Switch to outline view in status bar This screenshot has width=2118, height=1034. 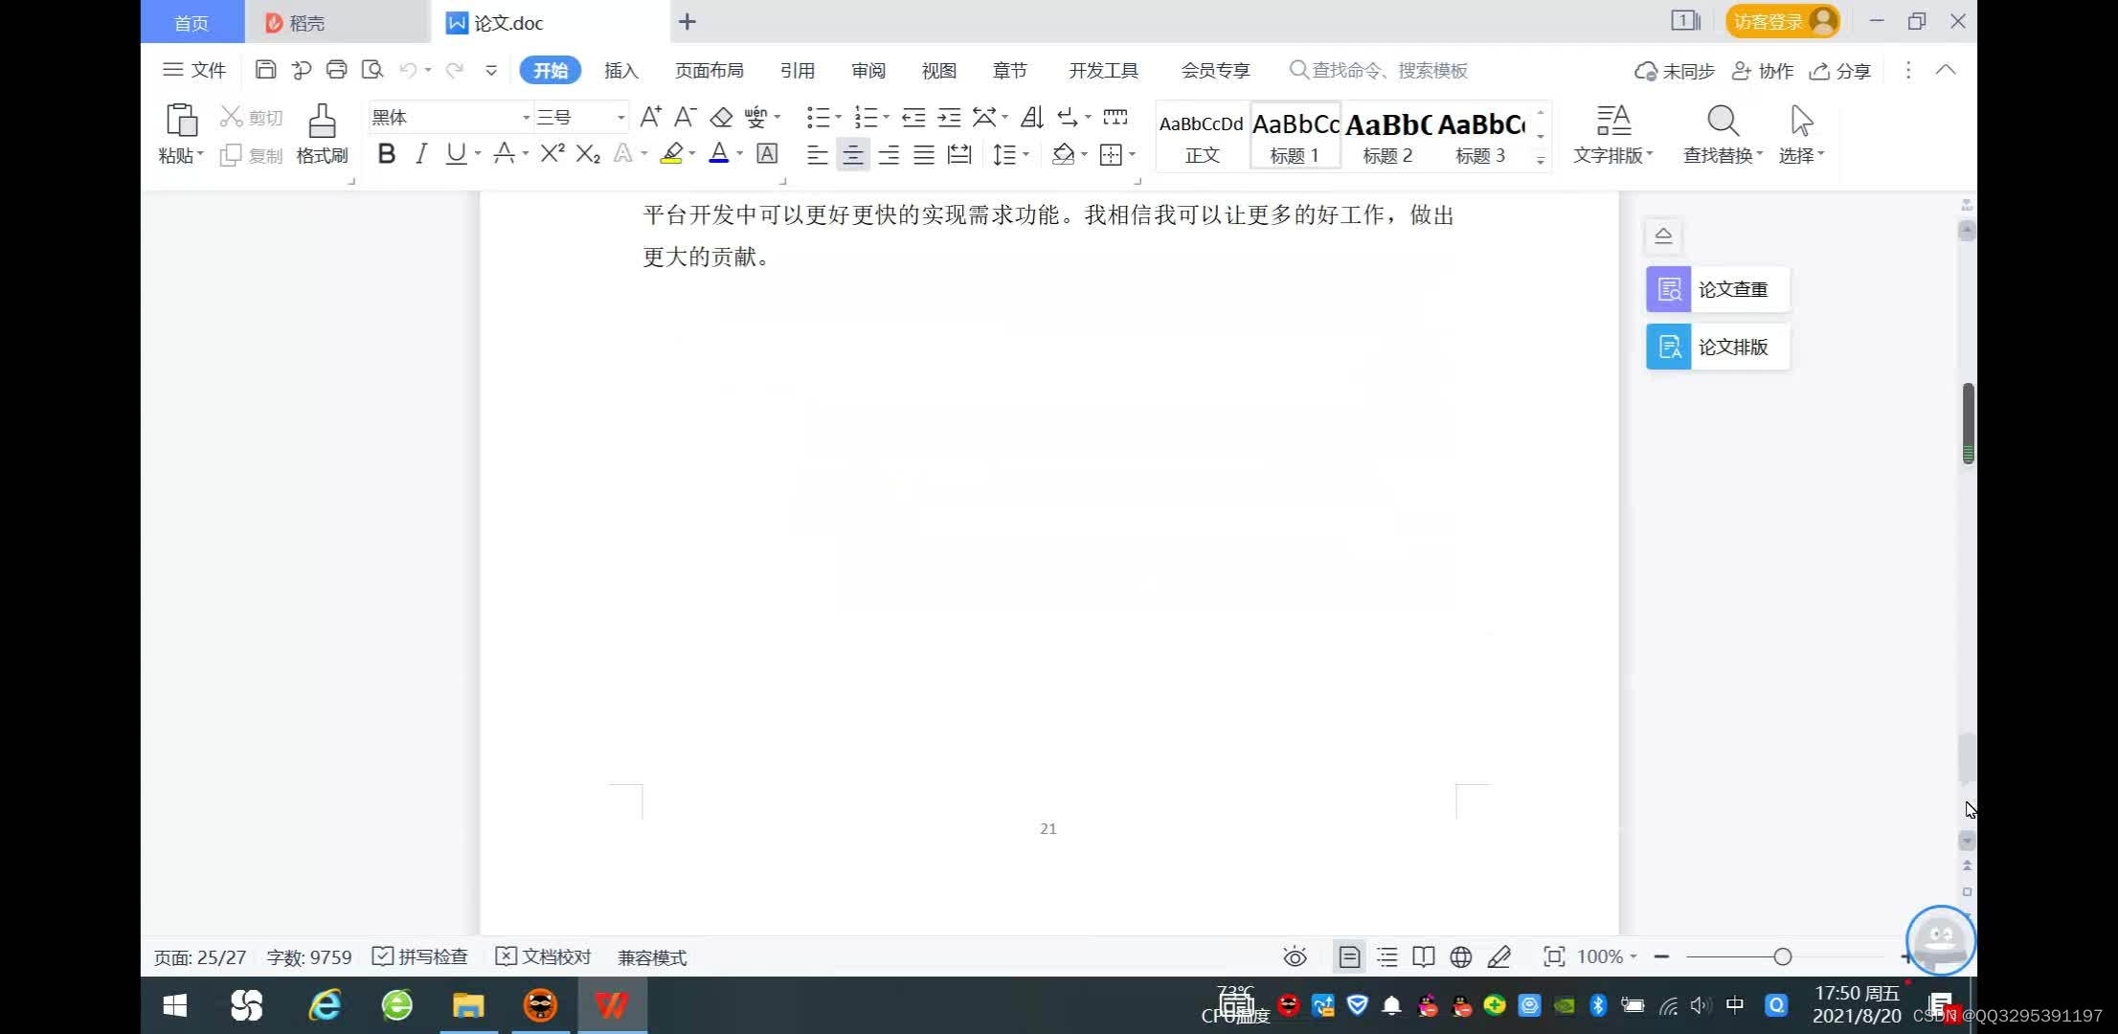[1386, 956]
